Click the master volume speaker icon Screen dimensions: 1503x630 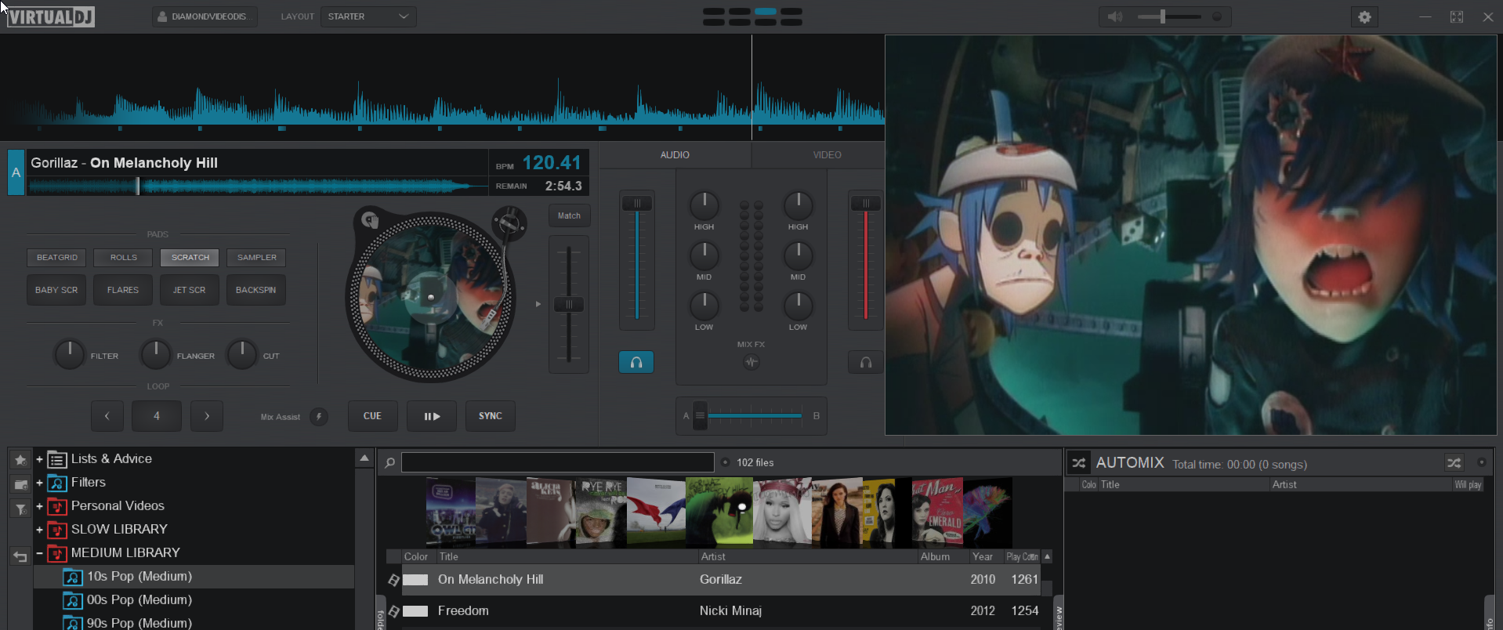tap(1115, 16)
